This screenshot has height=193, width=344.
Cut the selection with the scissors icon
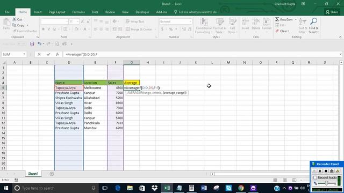(18, 19)
